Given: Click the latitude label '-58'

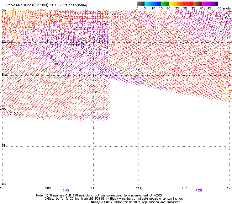Looking at the screenshot, I should pos(3,146).
